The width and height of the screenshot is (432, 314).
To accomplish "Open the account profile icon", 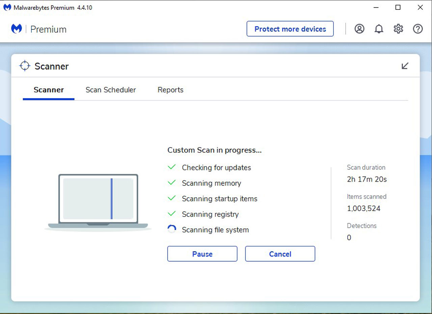I will tap(359, 29).
